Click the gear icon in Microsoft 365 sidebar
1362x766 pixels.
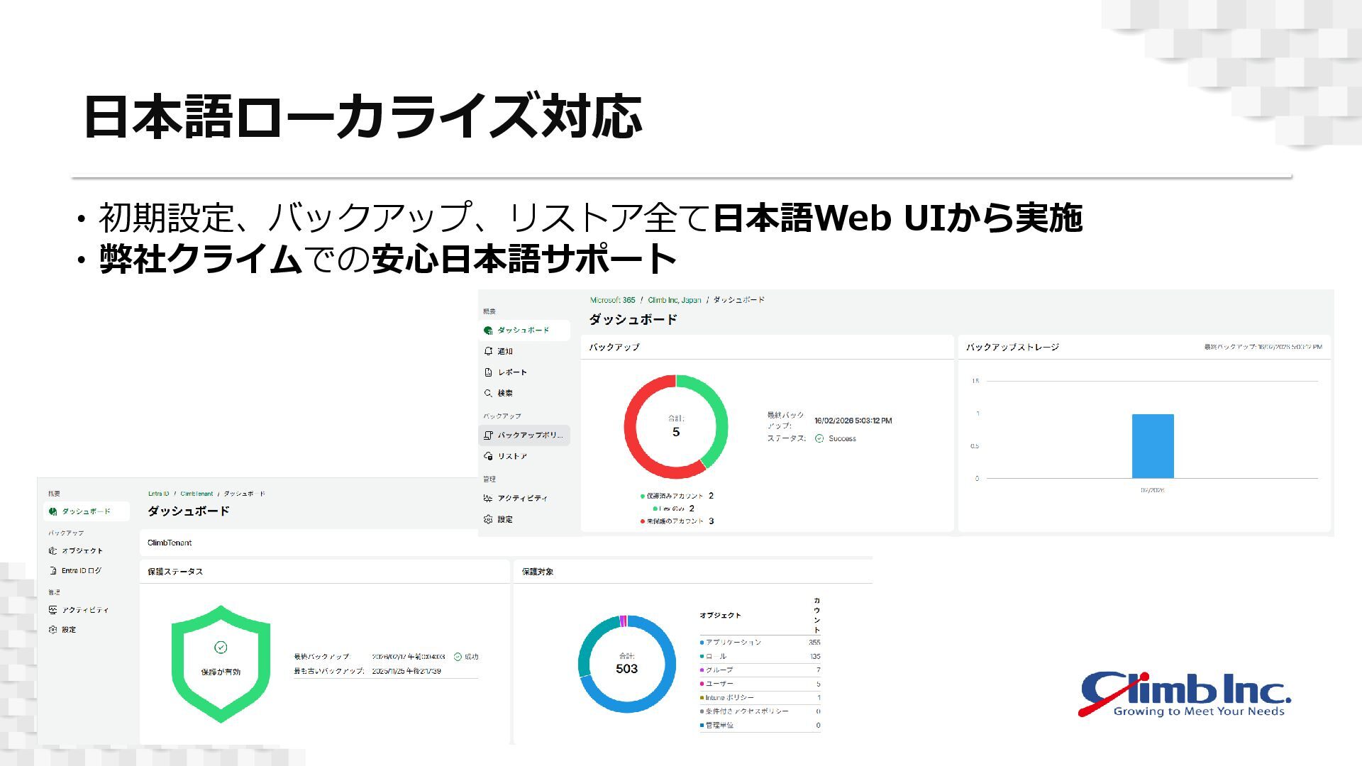488,519
